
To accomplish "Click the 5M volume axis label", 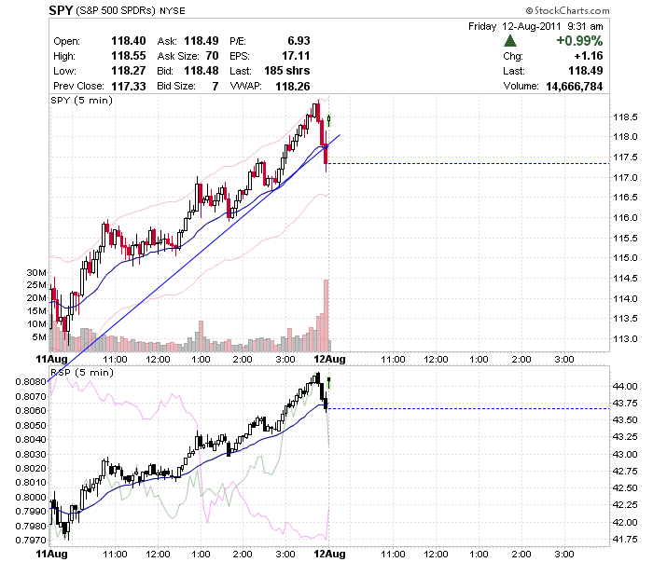I will [39, 337].
